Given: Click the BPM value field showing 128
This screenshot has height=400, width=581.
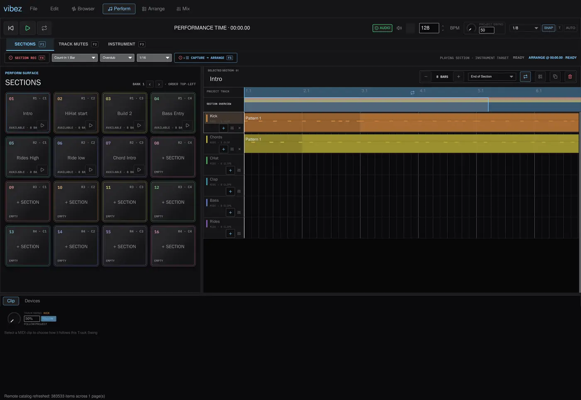Looking at the screenshot, I should coord(429,28).
